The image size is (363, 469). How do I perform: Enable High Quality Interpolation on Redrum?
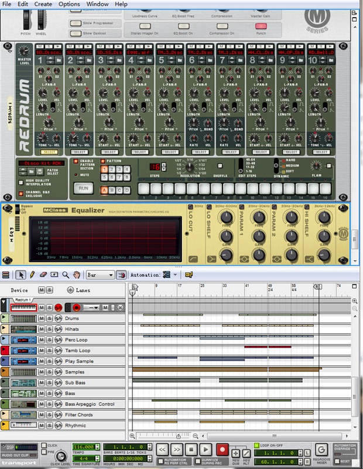(20, 181)
